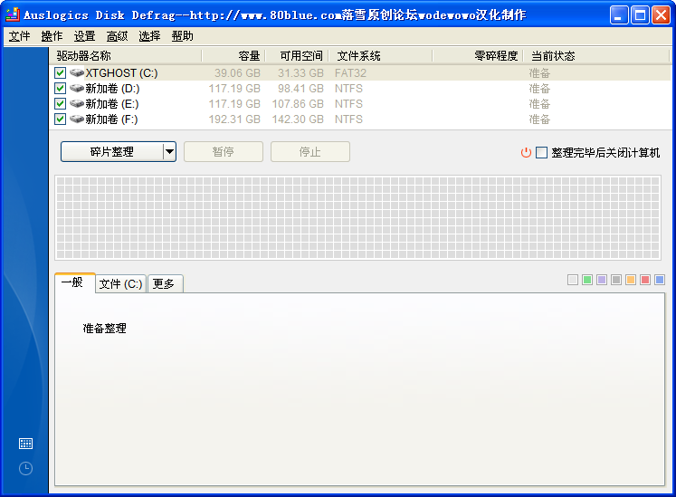Uncheck the XTGHOST (C:) drive checkbox
676x497 pixels.
[61, 72]
